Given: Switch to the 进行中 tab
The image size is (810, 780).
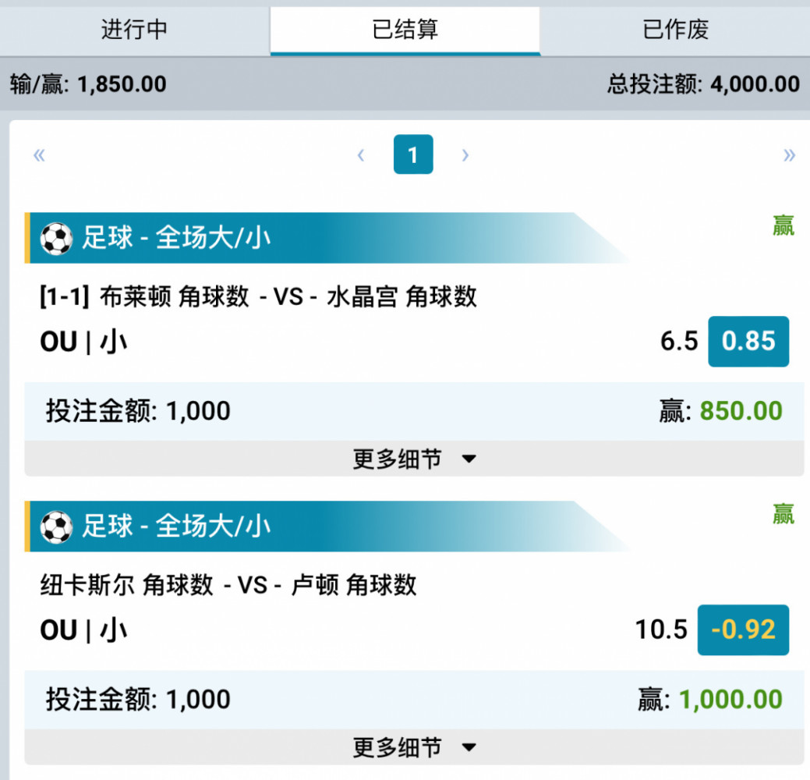Looking at the screenshot, I should [134, 30].
